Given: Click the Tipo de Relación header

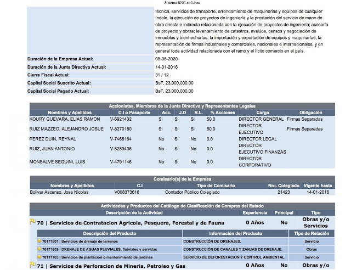Looking at the screenshot, I should coord(312,233).
